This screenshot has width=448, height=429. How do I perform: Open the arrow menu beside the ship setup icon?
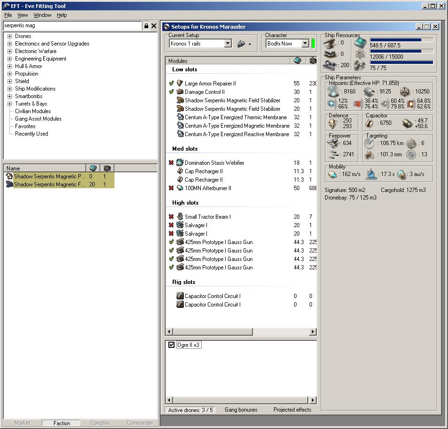pyautogui.click(x=250, y=44)
